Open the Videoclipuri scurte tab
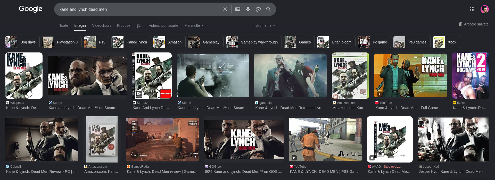 click(x=163, y=25)
